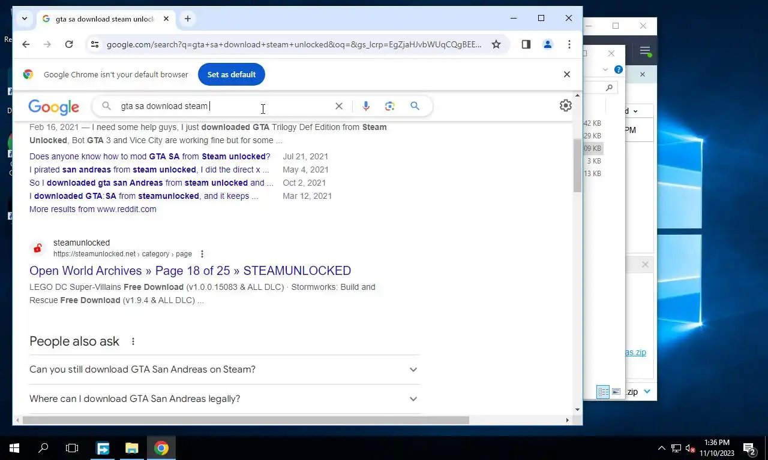This screenshot has height=460, width=768.
Task: Click the scroll down arrow in Chrome page
Action: coord(577,410)
